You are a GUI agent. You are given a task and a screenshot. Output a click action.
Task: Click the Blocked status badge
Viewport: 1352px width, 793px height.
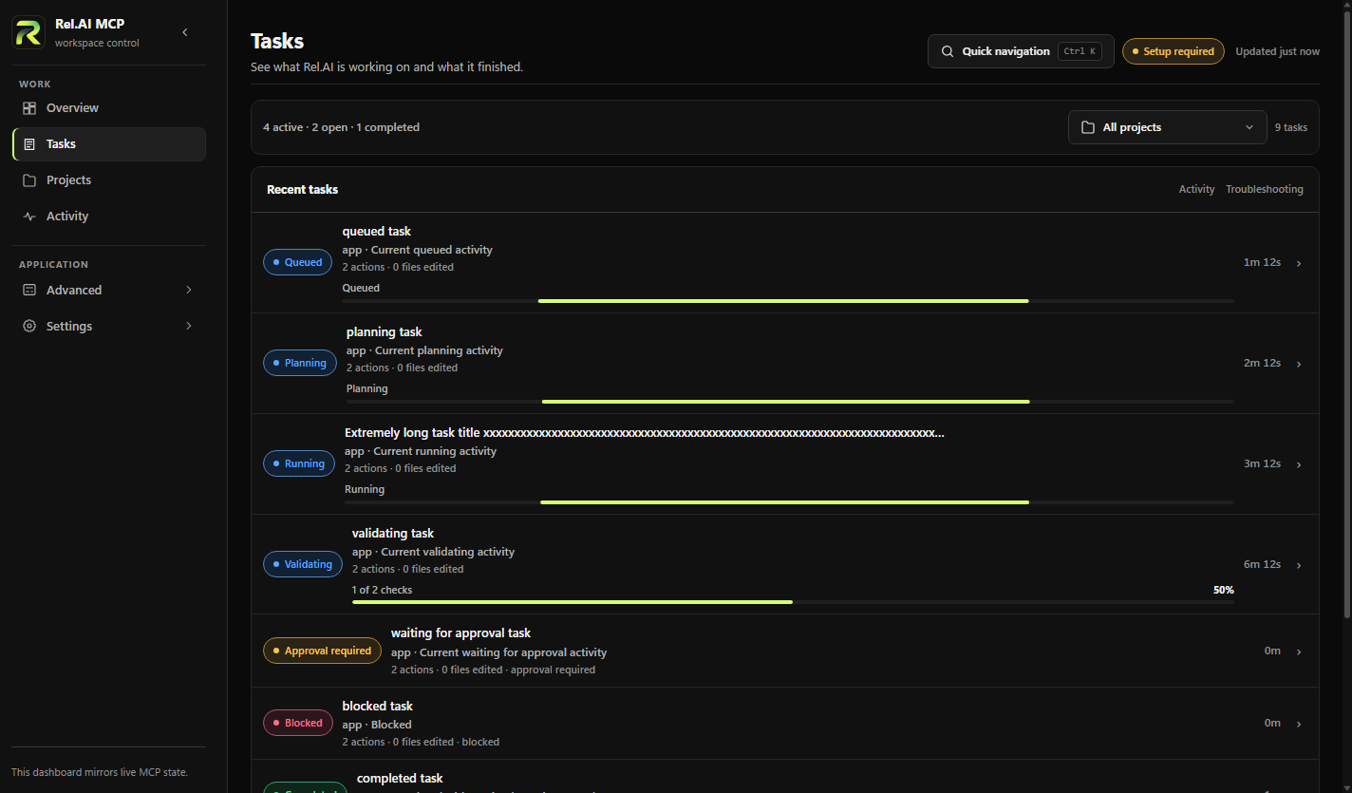(297, 723)
